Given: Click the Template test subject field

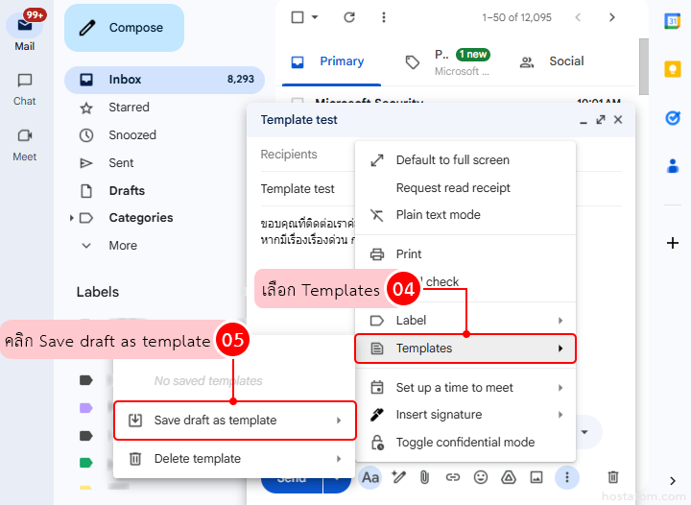Looking at the screenshot, I should [x=307, y=188].
